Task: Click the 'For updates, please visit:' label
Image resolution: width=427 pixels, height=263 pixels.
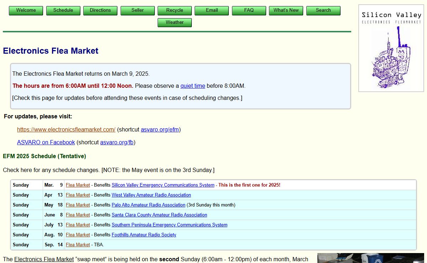Action: click(38, 117)
